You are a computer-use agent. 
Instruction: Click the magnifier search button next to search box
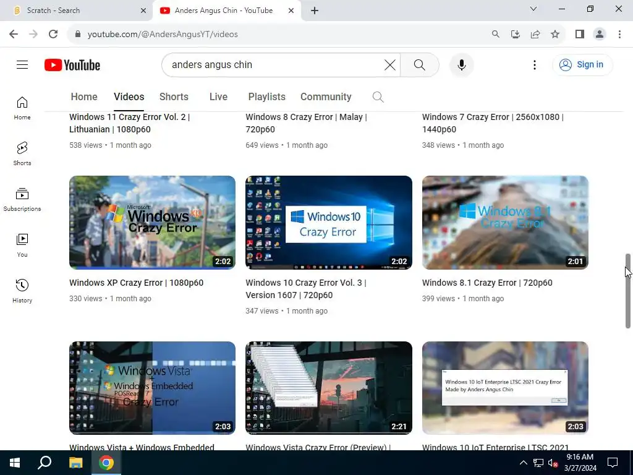[x=420, y=64]
